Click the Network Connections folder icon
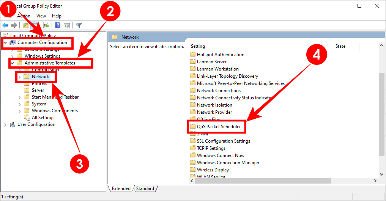 point(193,90)
